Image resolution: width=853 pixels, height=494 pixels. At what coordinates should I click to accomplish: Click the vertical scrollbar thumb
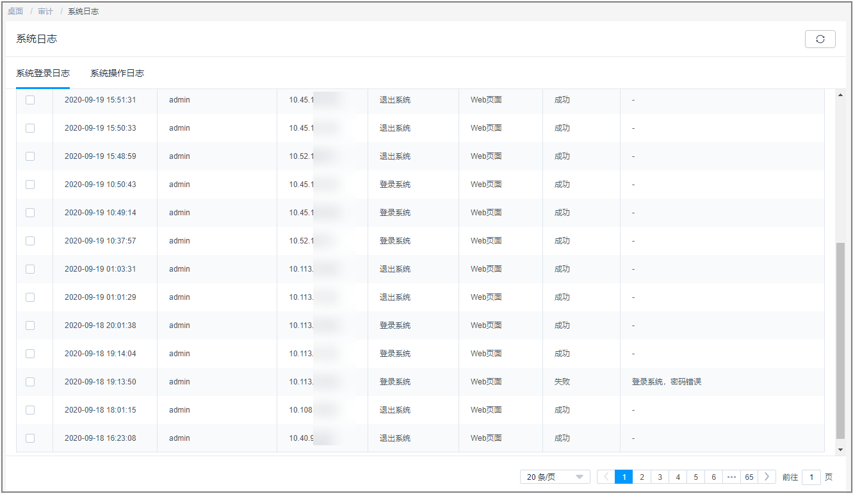tap(840, 340)
